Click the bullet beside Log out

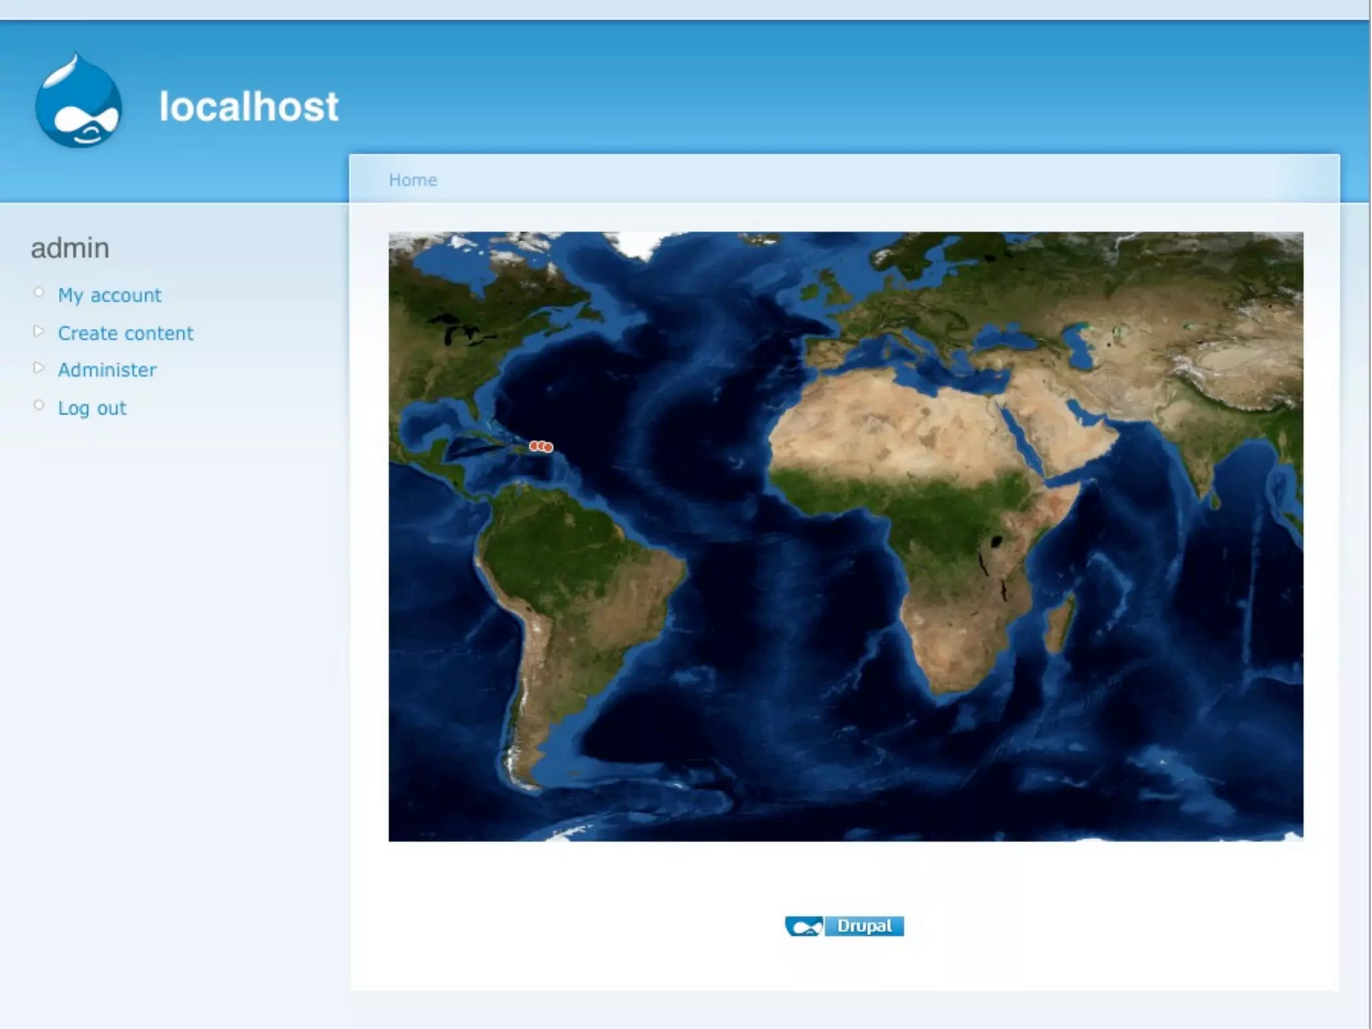[39, 405]
